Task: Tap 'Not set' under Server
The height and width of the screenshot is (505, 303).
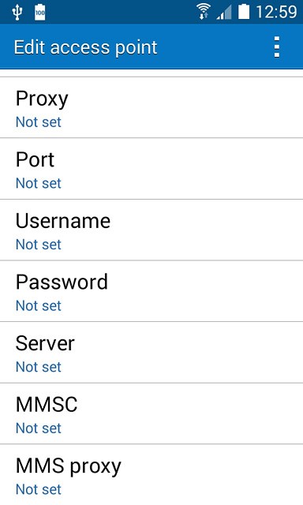Action: tap(39, 367)
